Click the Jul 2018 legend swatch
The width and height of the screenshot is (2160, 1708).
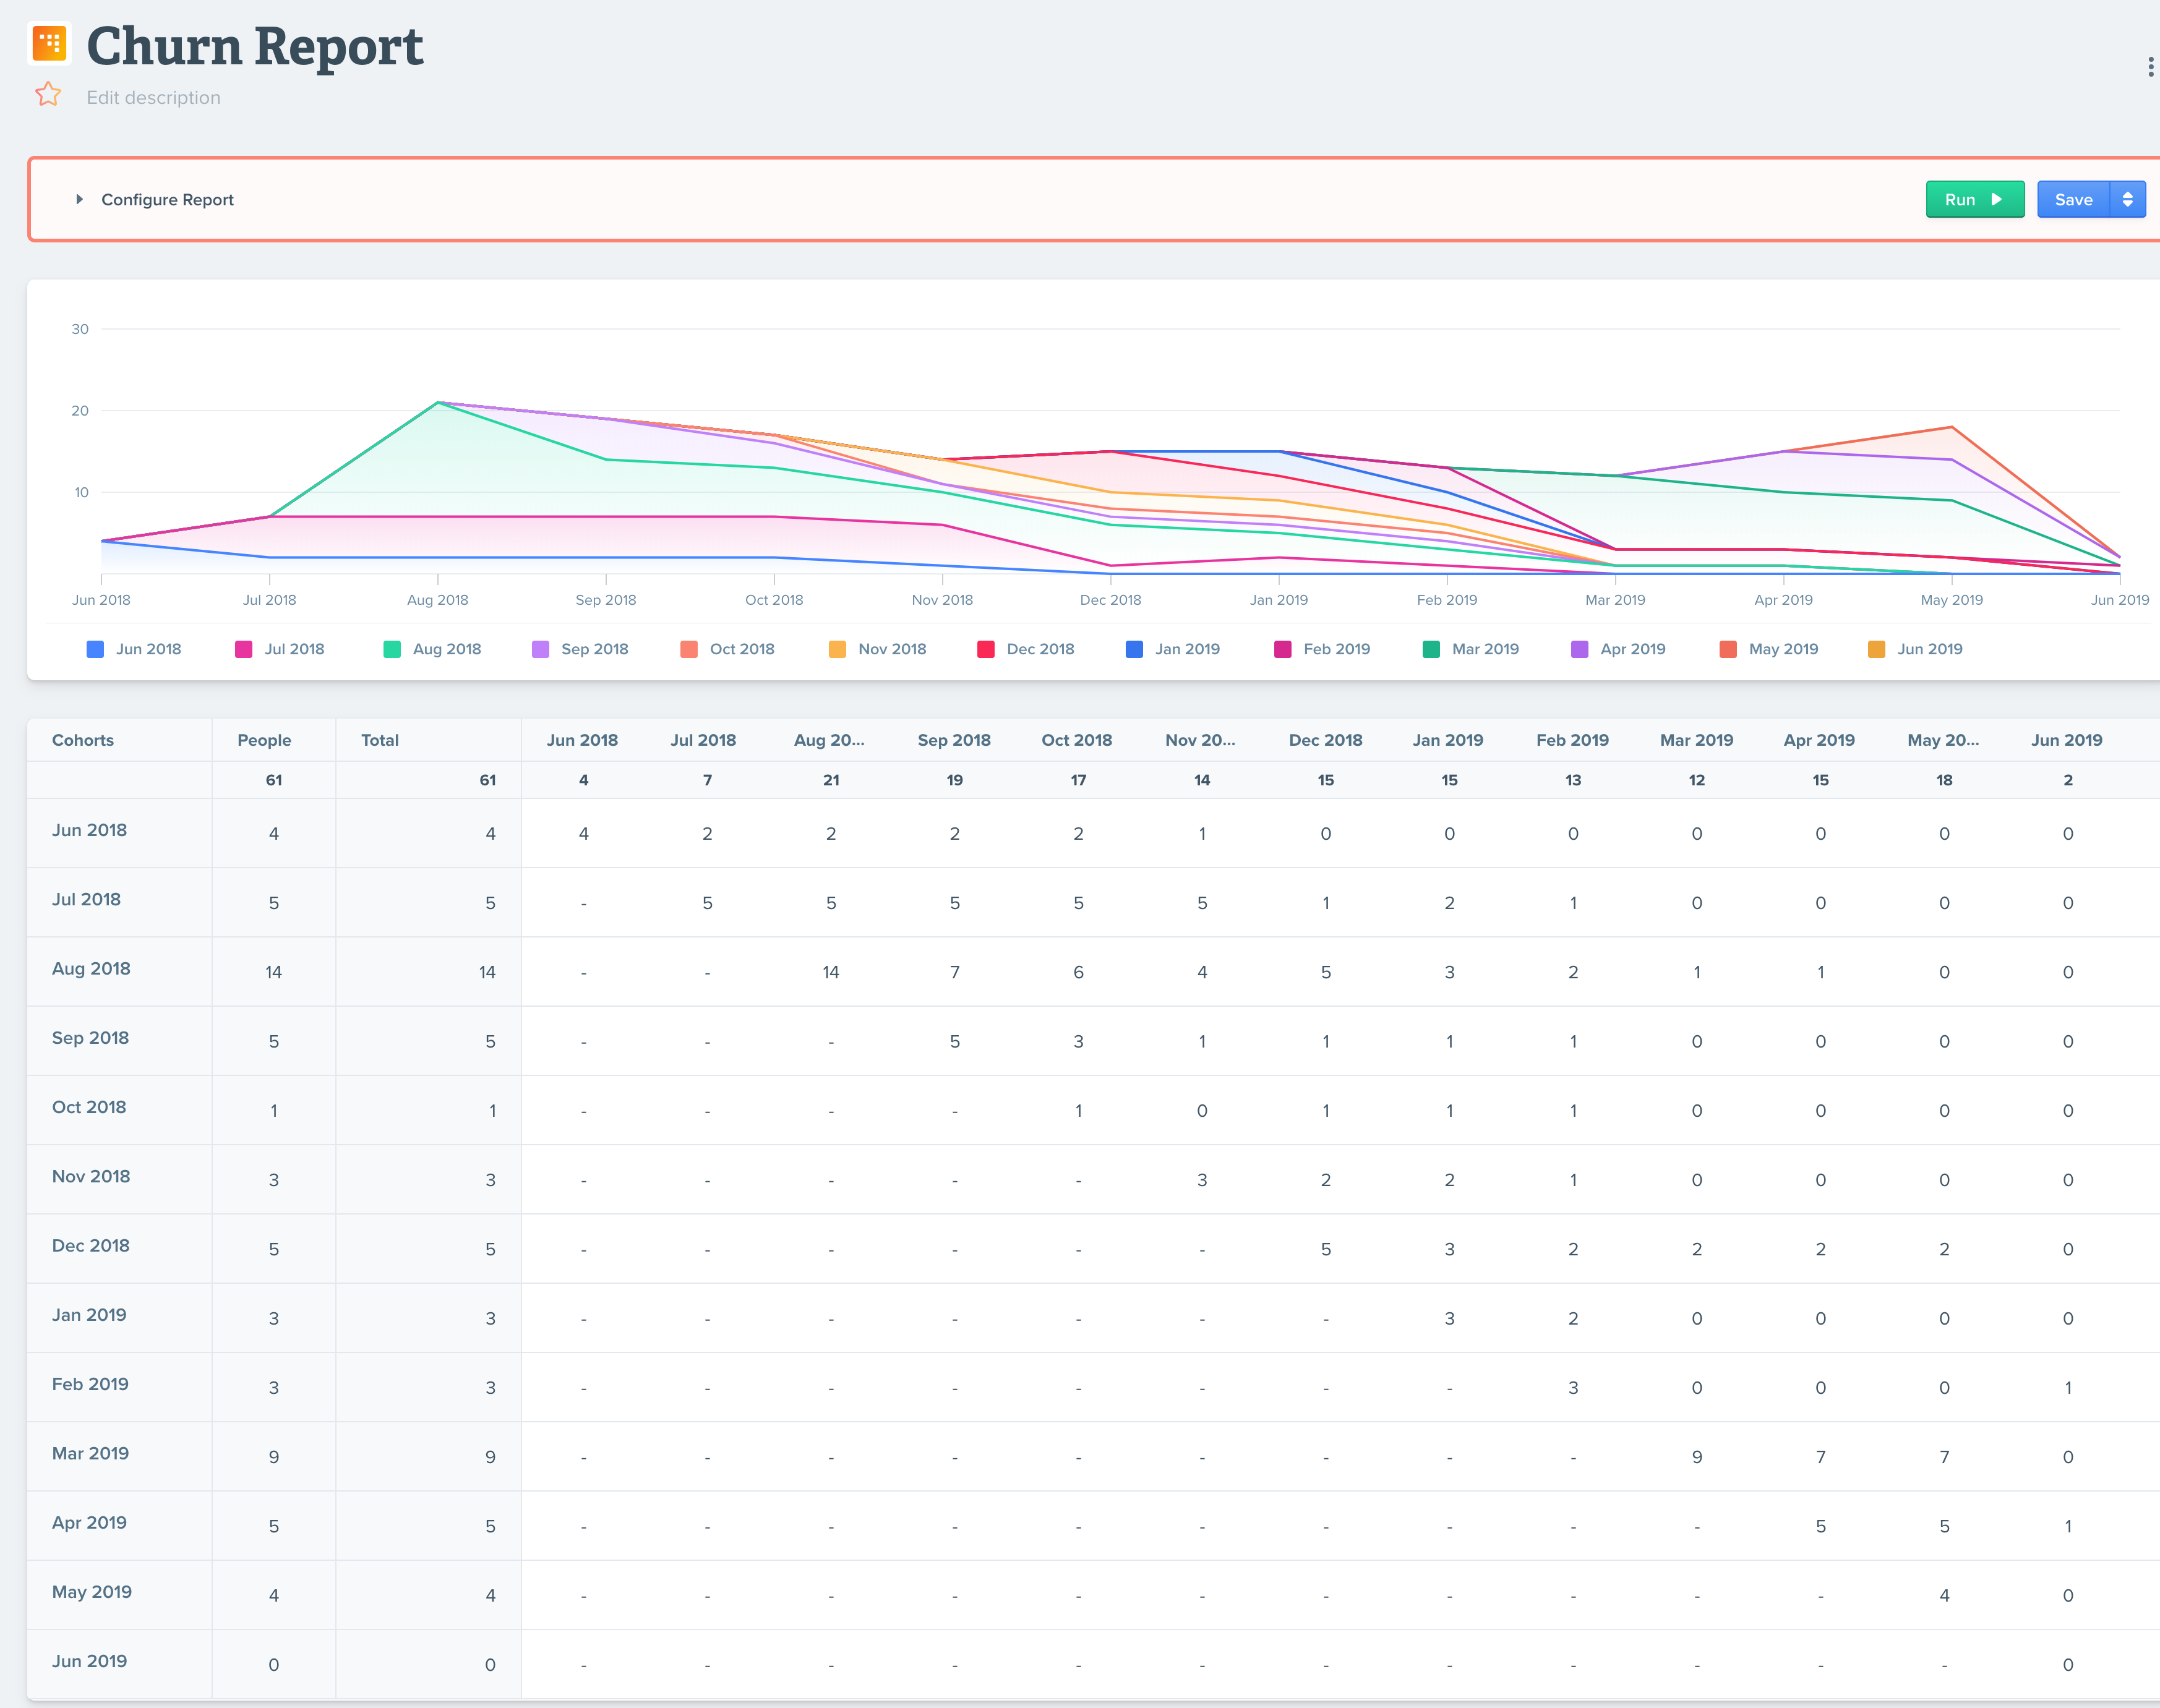(x=244, y=650)
